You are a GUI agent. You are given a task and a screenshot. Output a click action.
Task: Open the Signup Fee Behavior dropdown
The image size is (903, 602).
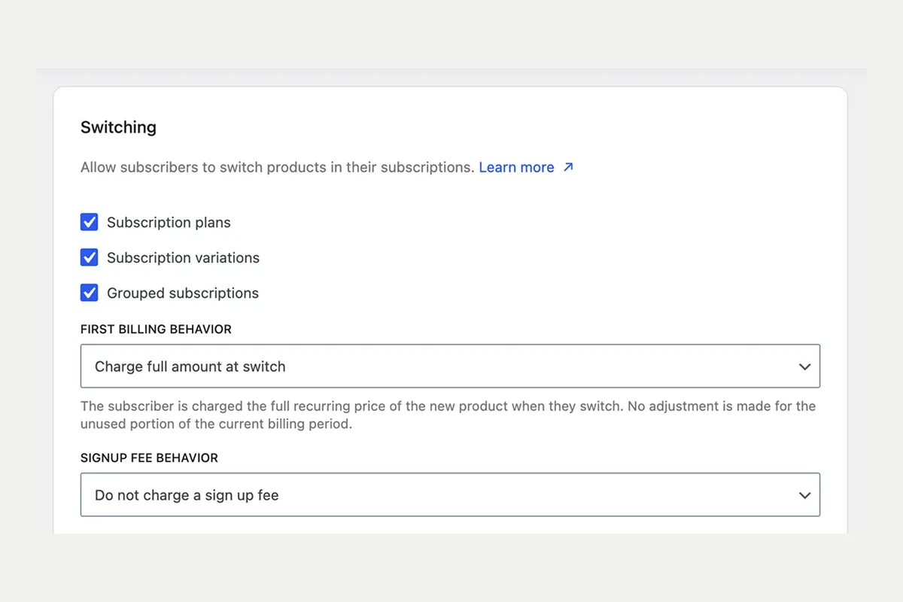point(450,495)
